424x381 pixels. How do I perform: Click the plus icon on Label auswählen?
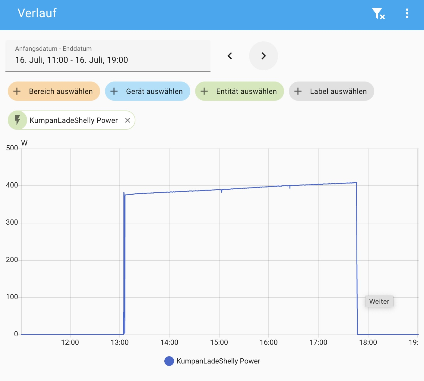coord(298,91)
